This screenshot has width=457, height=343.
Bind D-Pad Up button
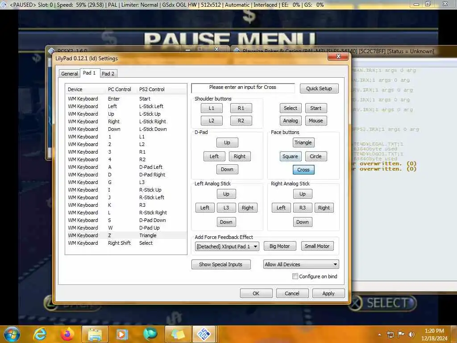pyautogui.click(x=227, y=142)
